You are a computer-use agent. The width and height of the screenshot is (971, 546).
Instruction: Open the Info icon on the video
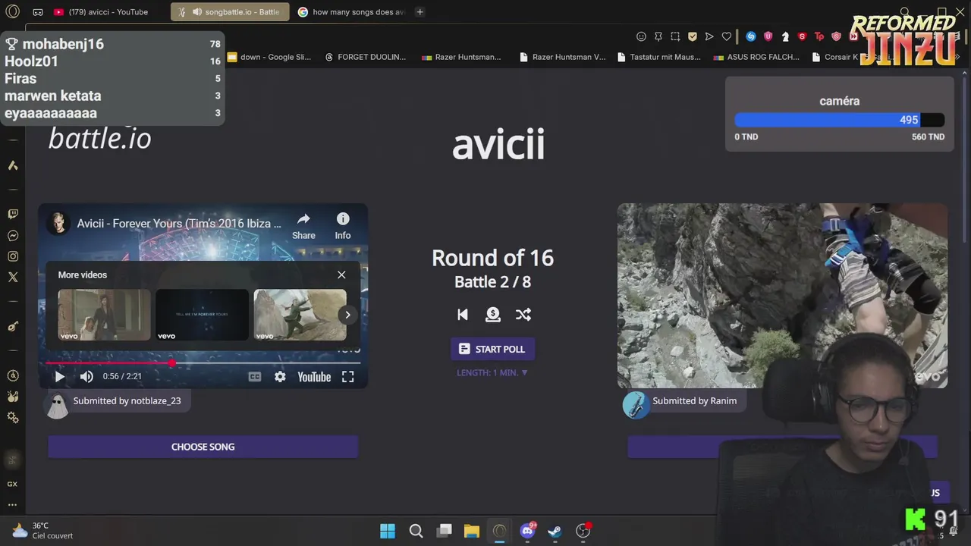343,225
